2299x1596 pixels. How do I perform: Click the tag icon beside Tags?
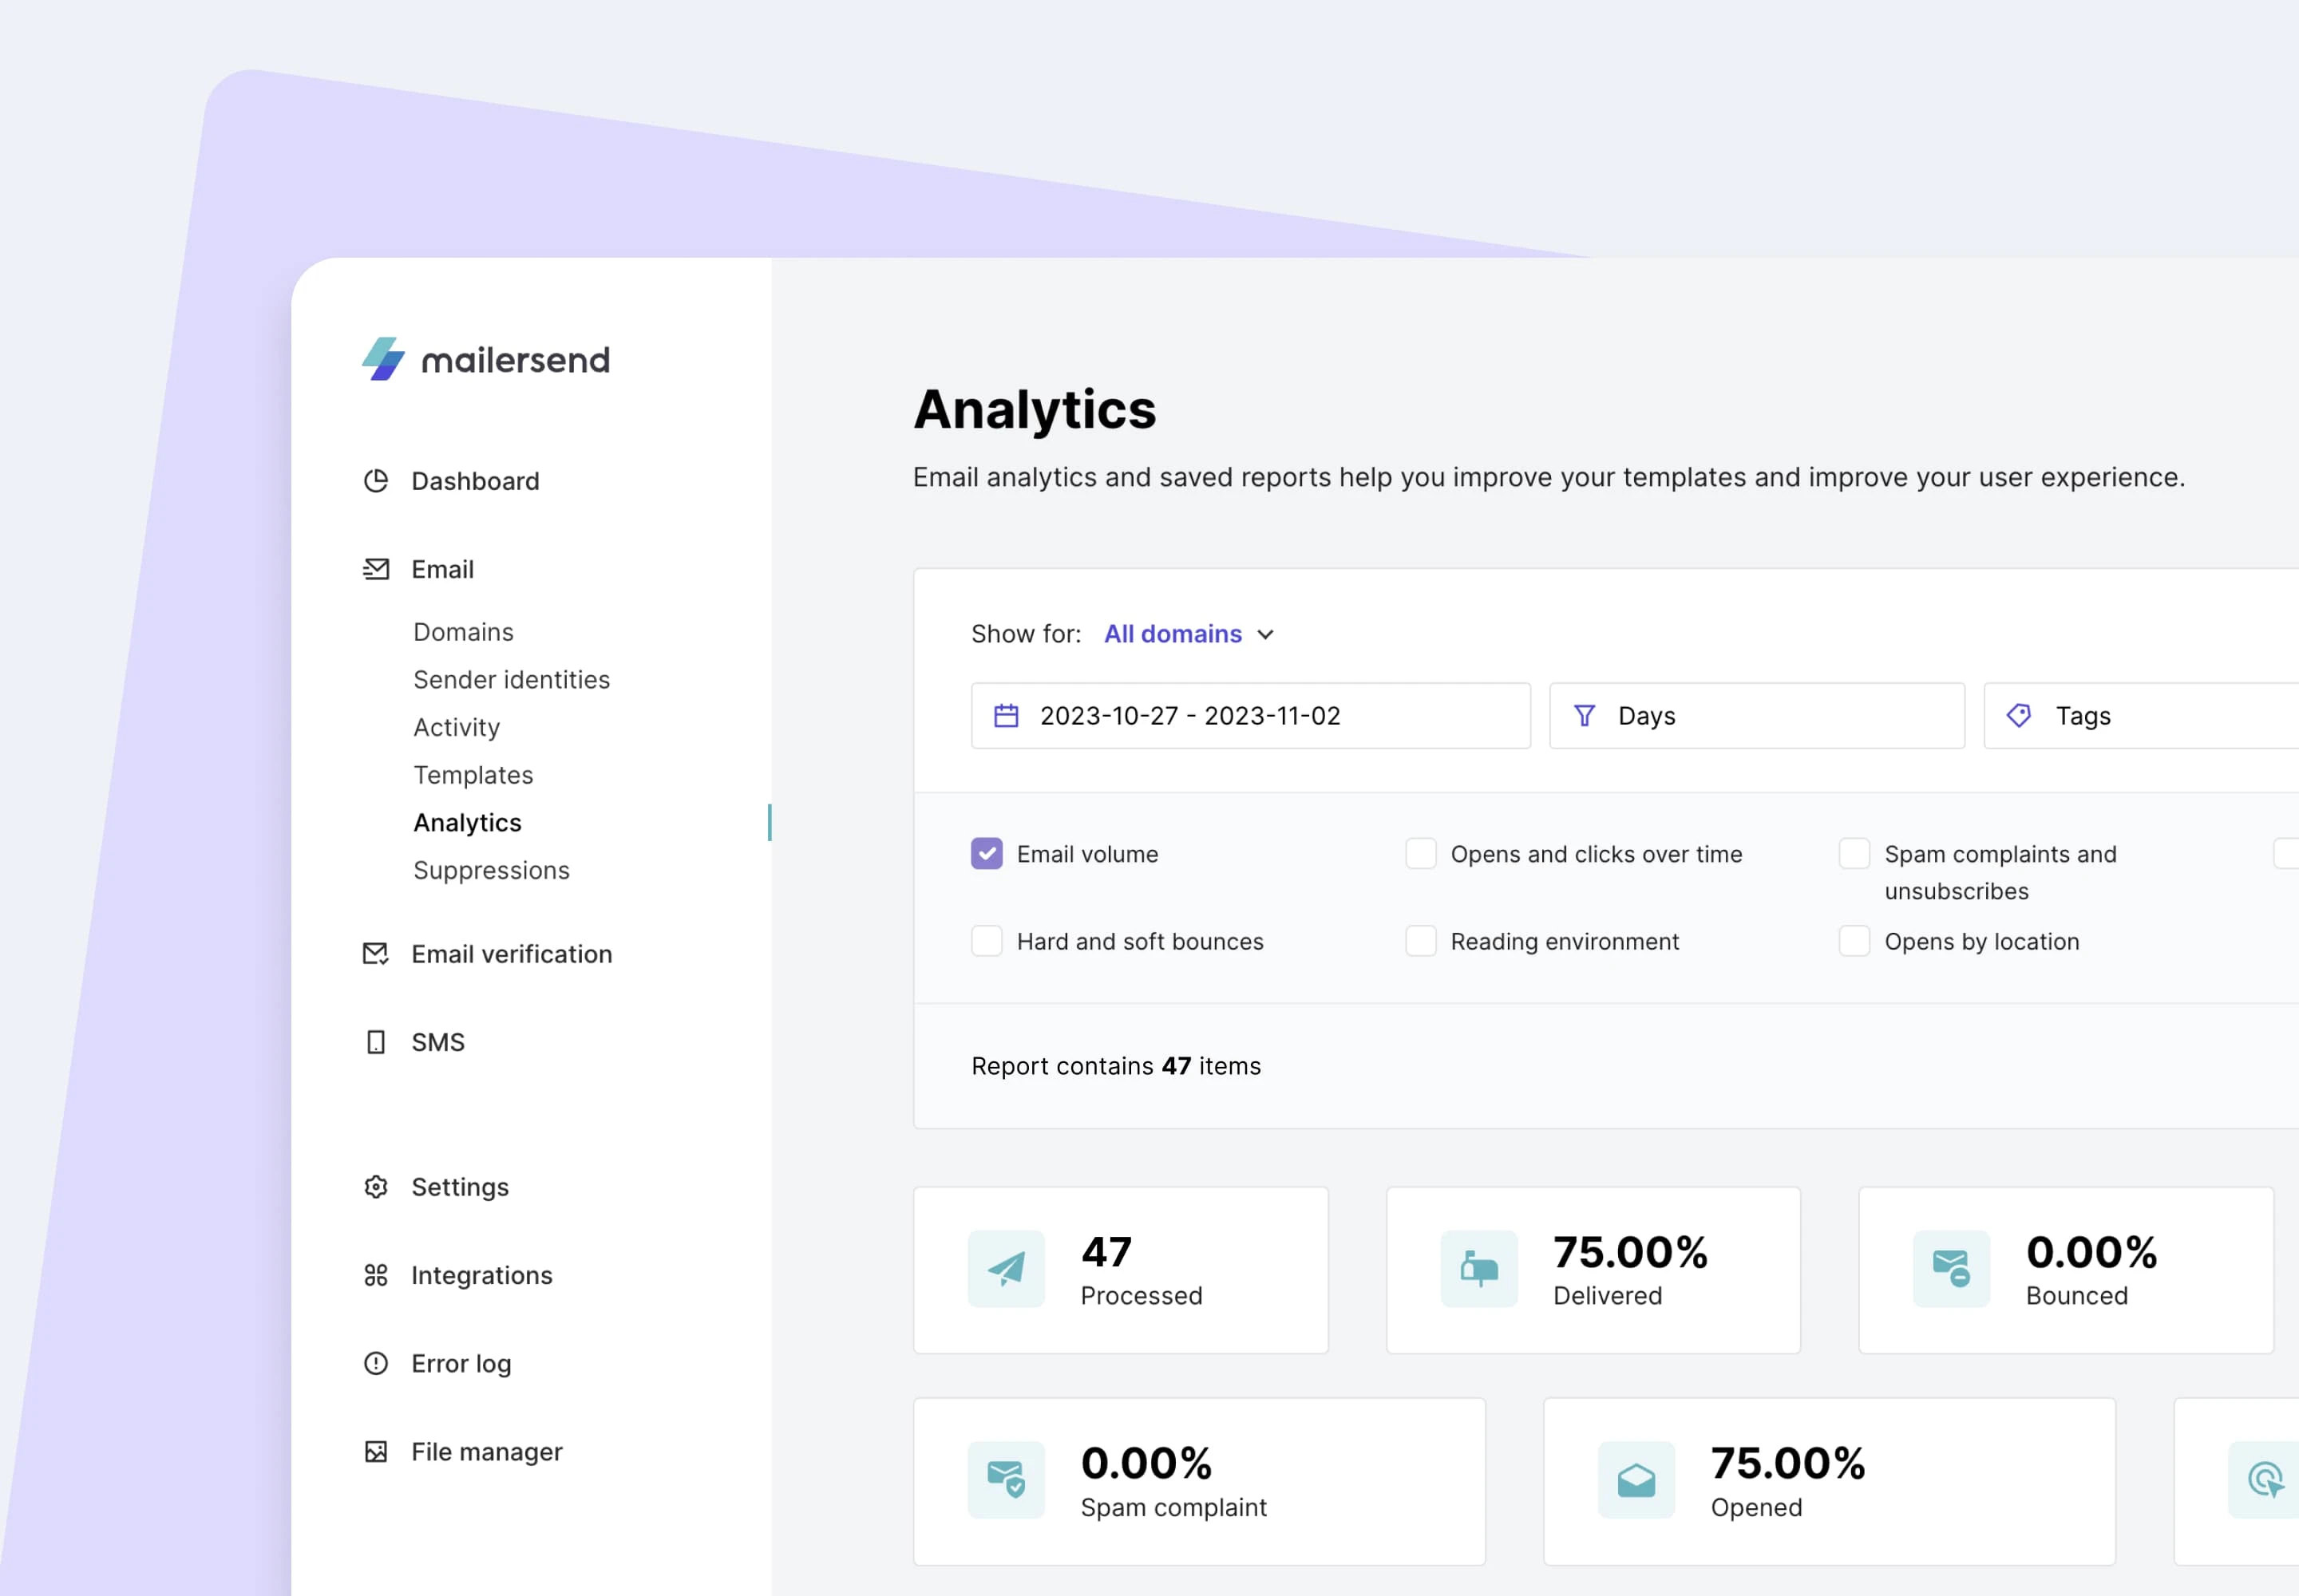pos(2019,716)
